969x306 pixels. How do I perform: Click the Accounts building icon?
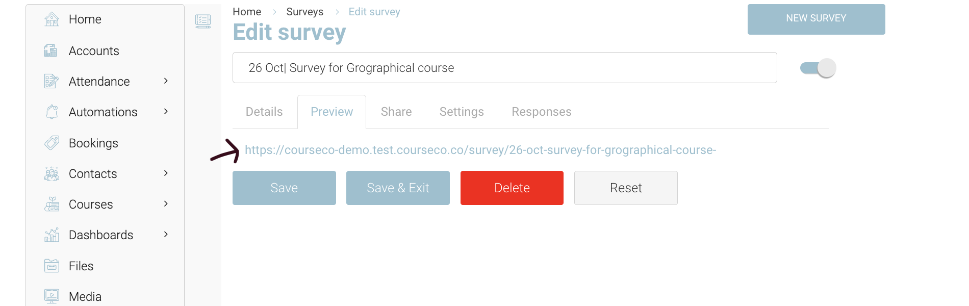[51, 50]
